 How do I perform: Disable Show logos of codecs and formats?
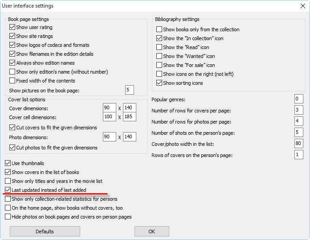pos(12,45)
